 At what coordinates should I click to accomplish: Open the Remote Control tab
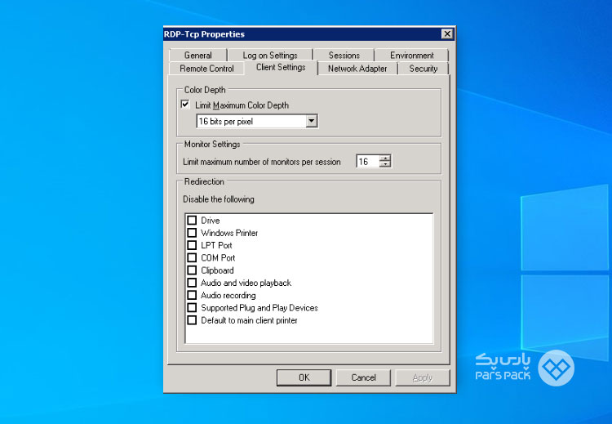coord(206,69)
